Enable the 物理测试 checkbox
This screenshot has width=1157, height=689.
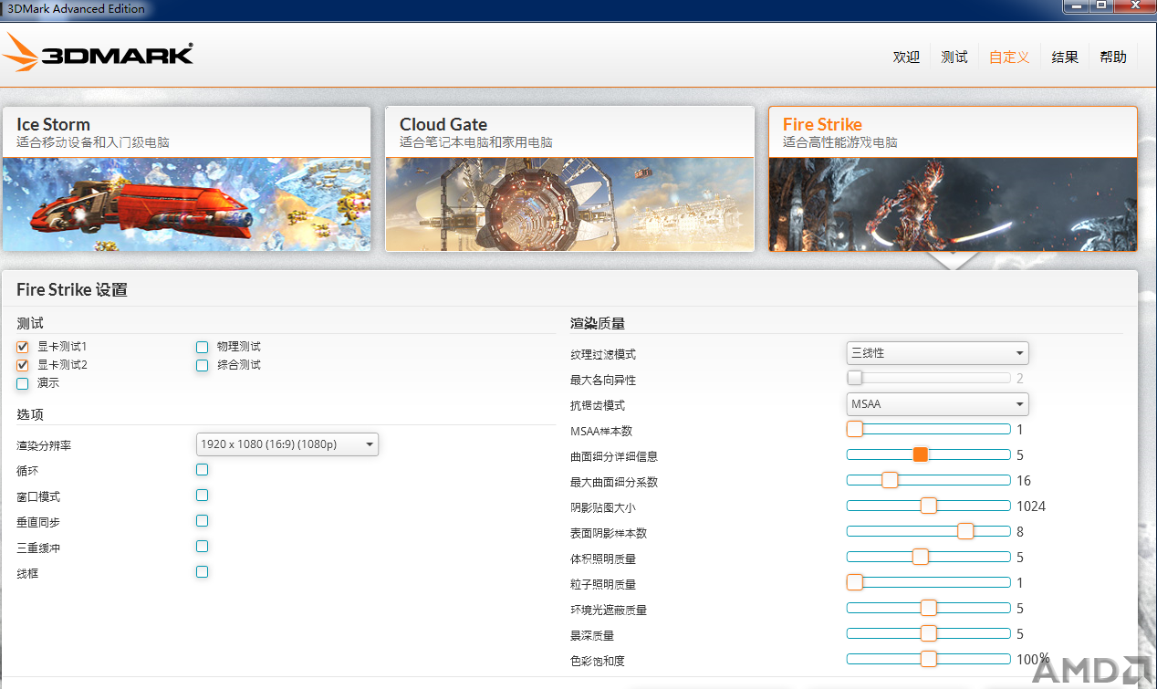[x=203, y=347]
